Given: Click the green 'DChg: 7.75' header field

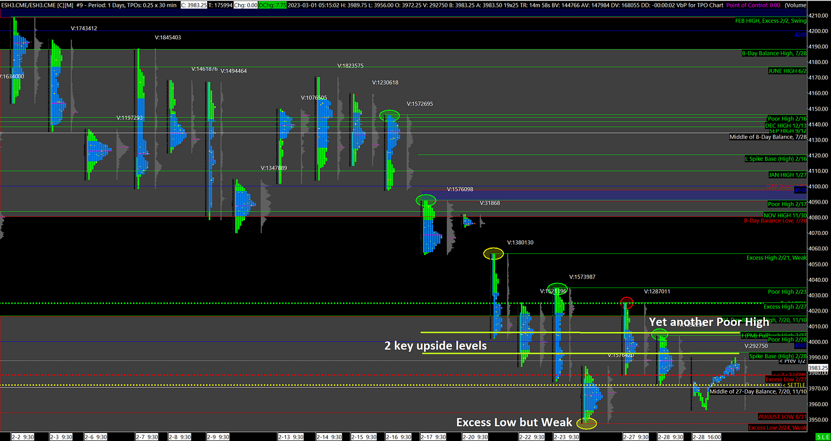Looking at the screenshot, I should 273,5.
